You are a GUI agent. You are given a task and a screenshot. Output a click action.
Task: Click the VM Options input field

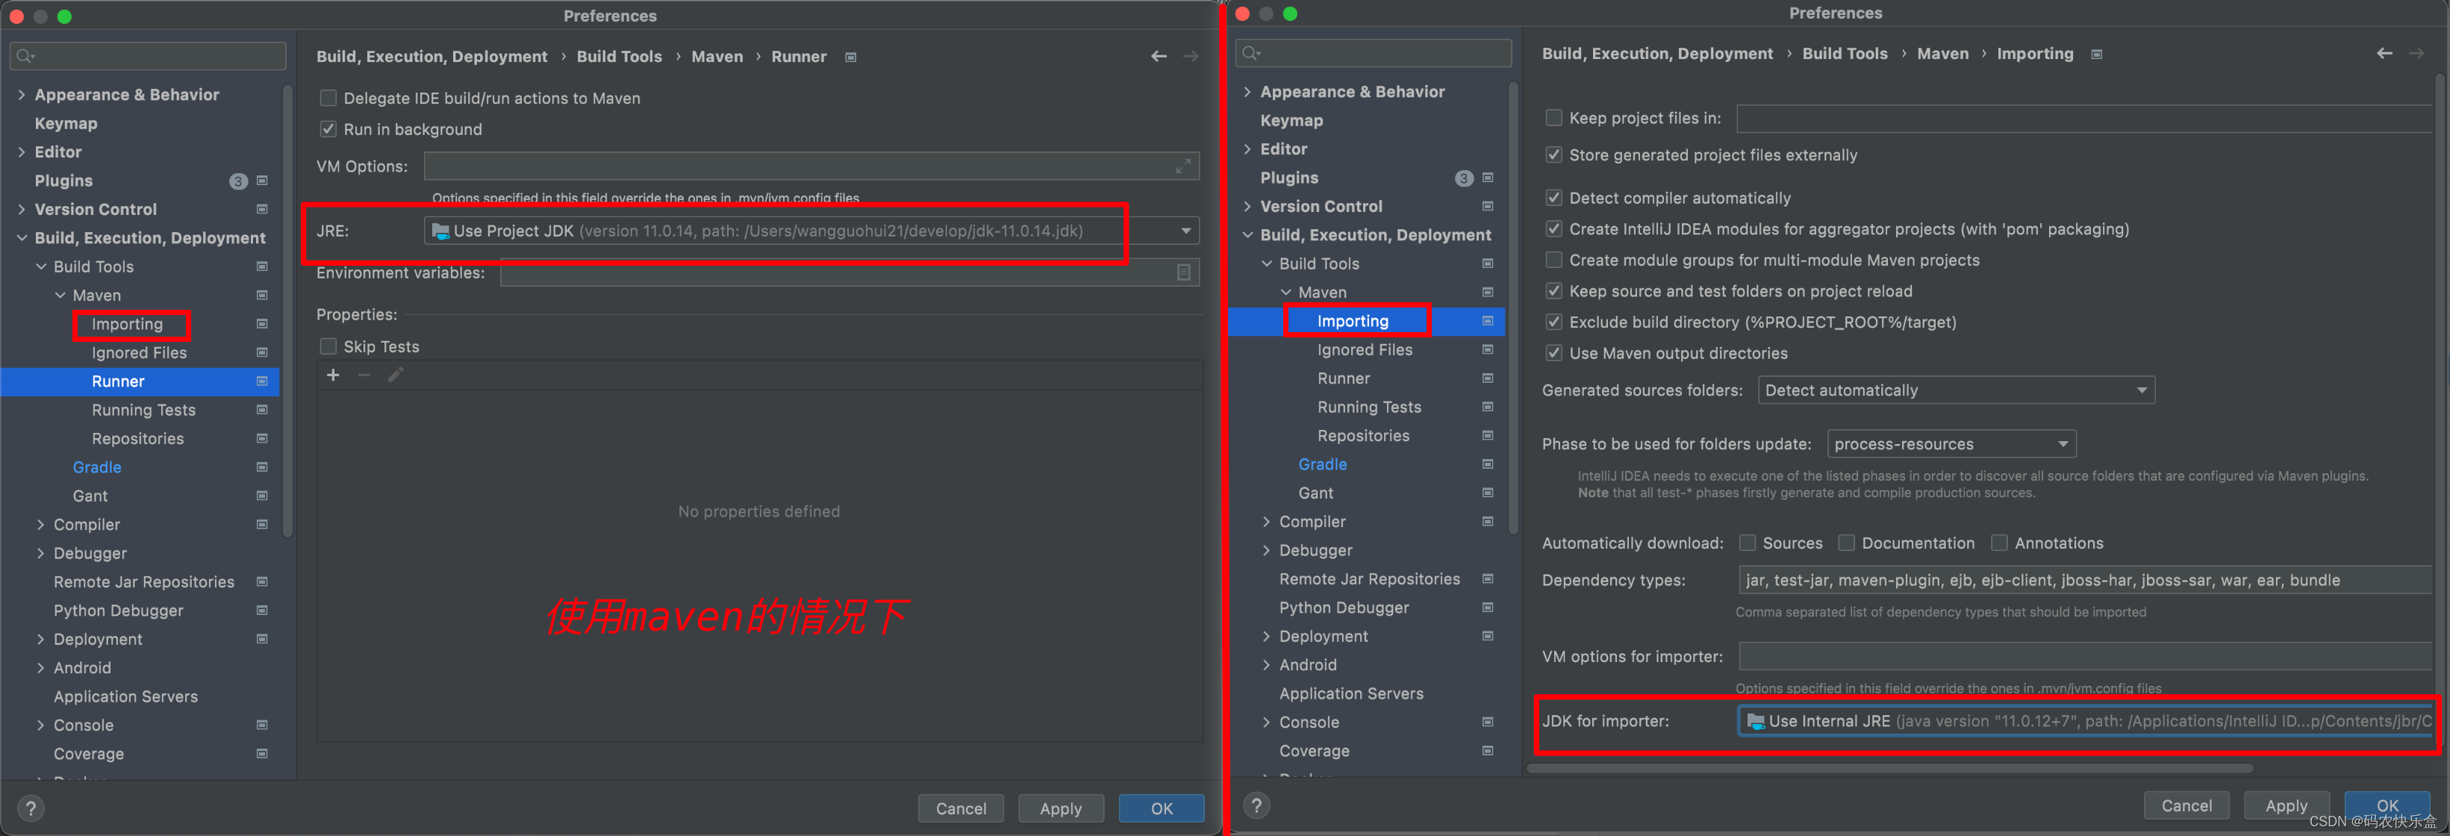tap(811, 166)
